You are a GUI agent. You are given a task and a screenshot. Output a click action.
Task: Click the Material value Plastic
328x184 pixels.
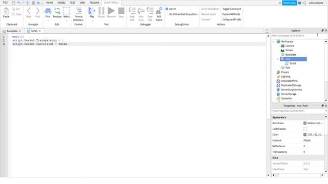307,141
